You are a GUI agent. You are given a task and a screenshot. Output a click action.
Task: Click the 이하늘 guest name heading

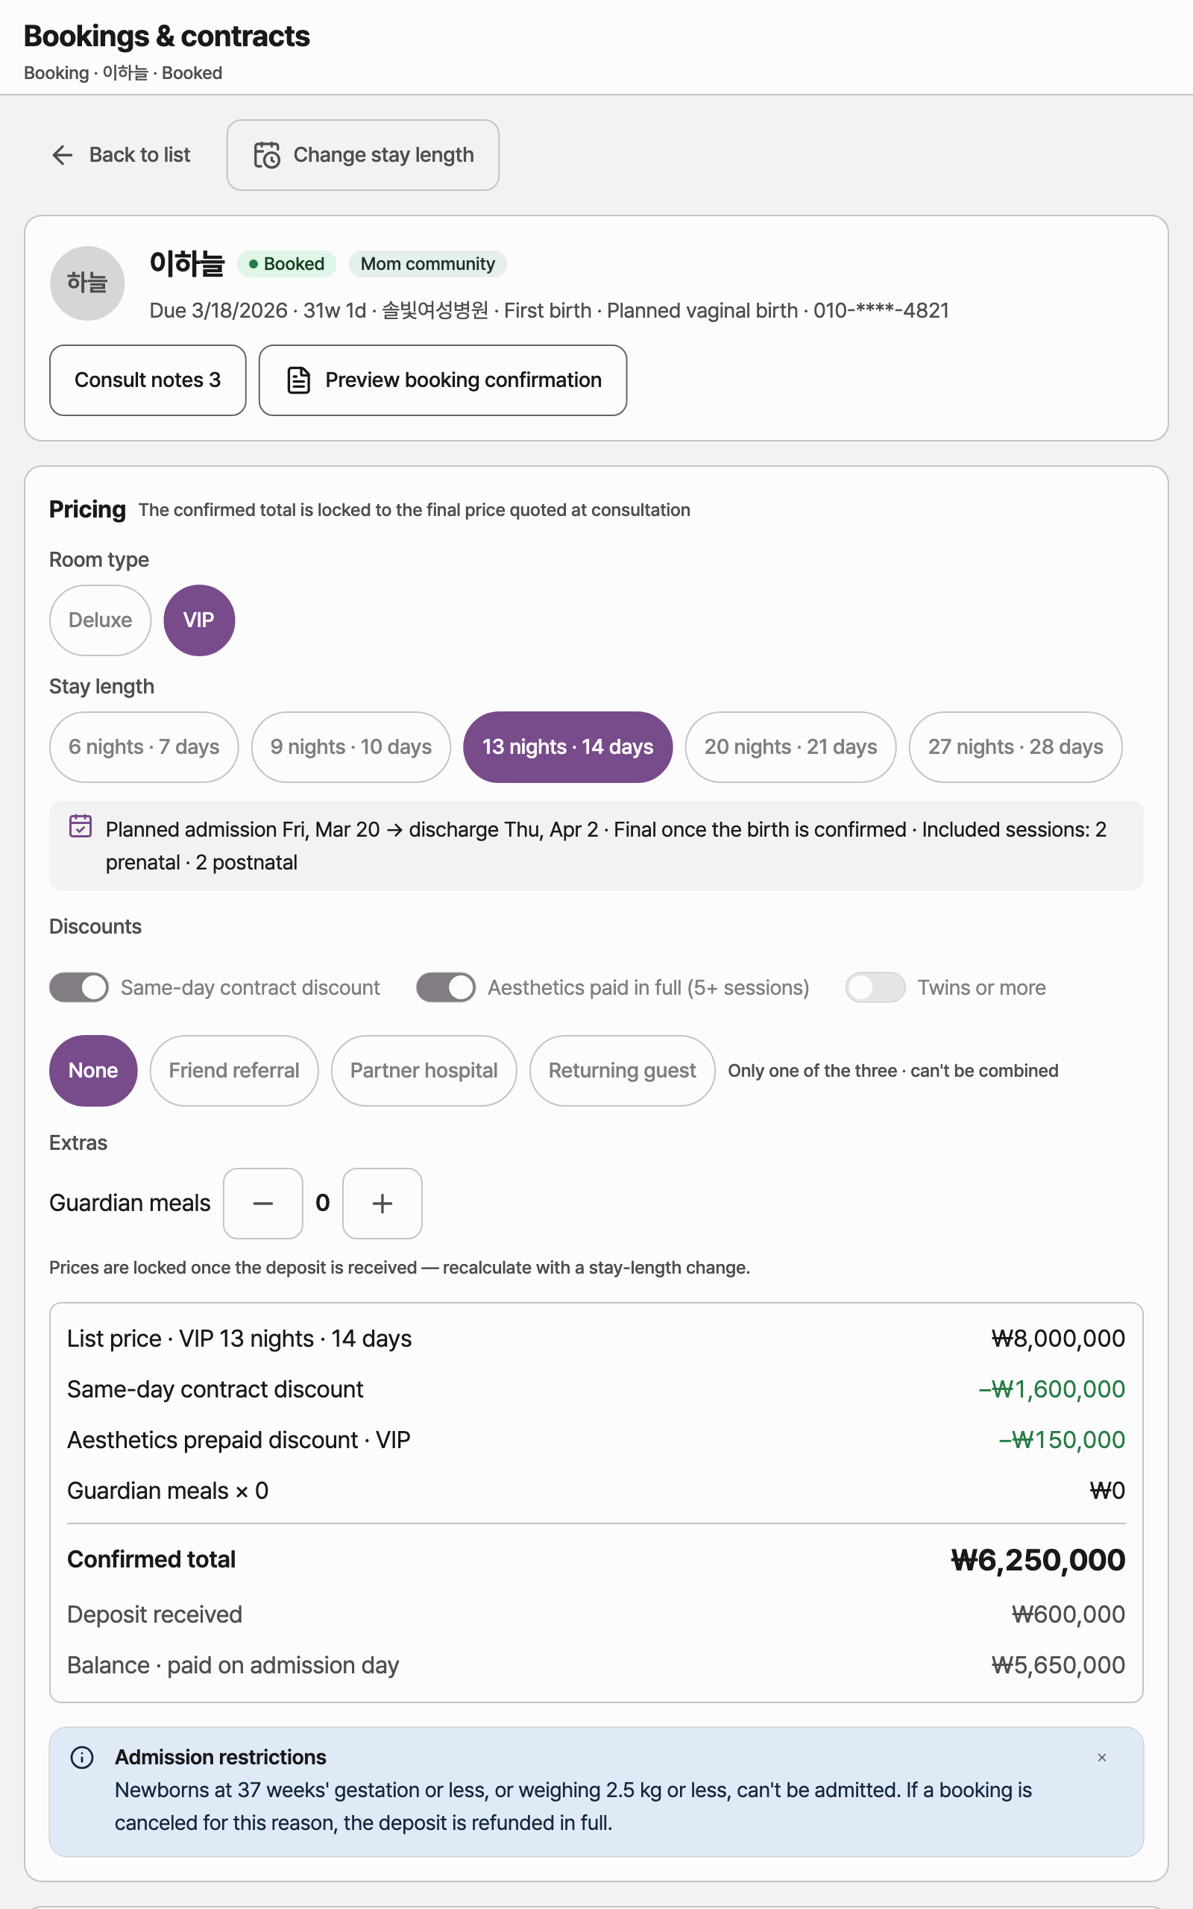pyautogui.click(x=187, y=263)
